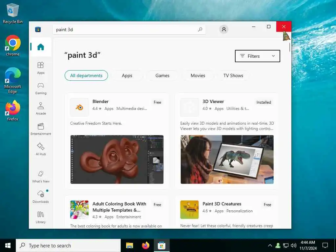Click the volume speaker tray icon
The width and height of the screenshot is (336, 252).
click(294, 245)
